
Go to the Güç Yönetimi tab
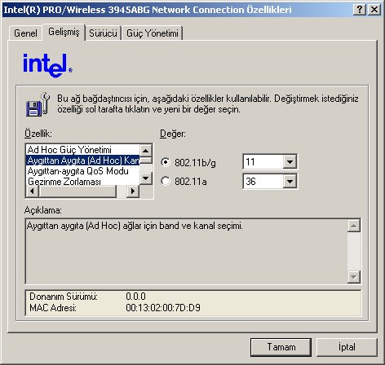[x=153, y=33]
